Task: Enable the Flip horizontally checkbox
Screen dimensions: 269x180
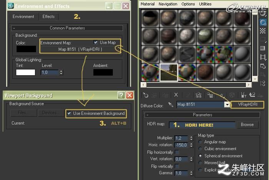Action: 177,152
